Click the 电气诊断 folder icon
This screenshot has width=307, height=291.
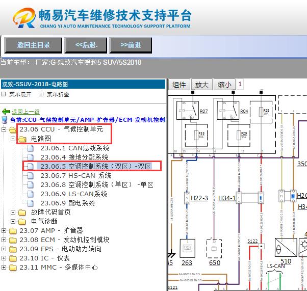point(22,222)
